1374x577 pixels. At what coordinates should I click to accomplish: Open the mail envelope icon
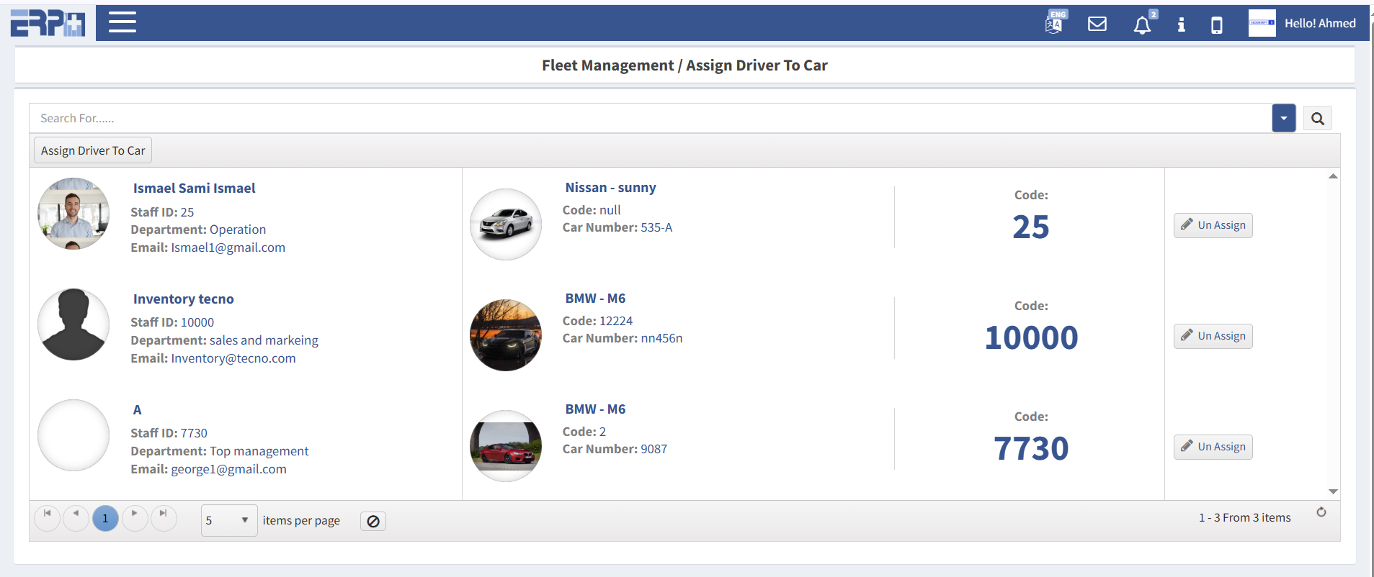1097,24
